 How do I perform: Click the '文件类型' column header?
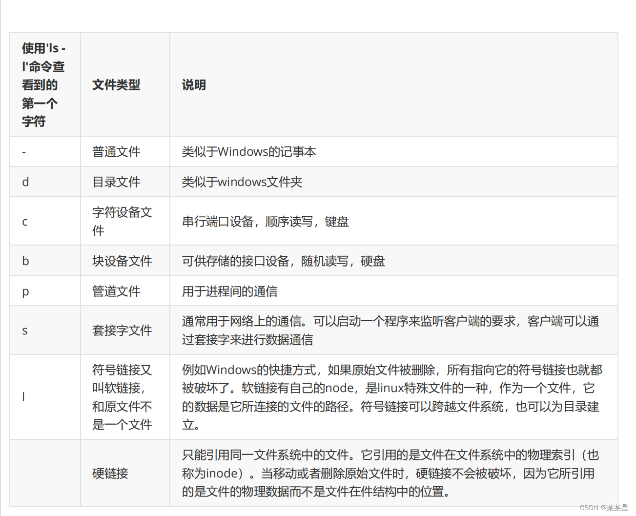click(125, 84)
